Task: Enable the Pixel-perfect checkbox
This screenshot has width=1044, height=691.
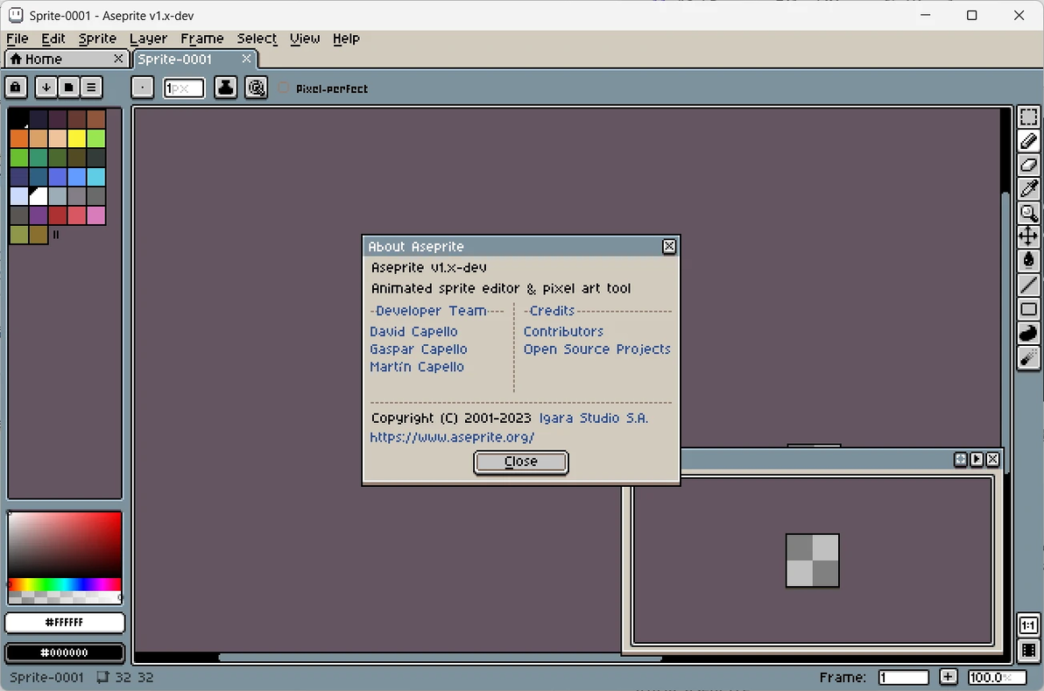Action: (284, 88)
